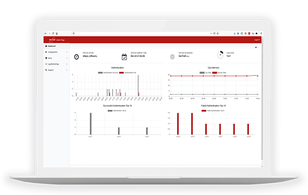
Task: Click the SecTrail Admin Page logo
Action: pyautogui.click(x=50, y=39)
